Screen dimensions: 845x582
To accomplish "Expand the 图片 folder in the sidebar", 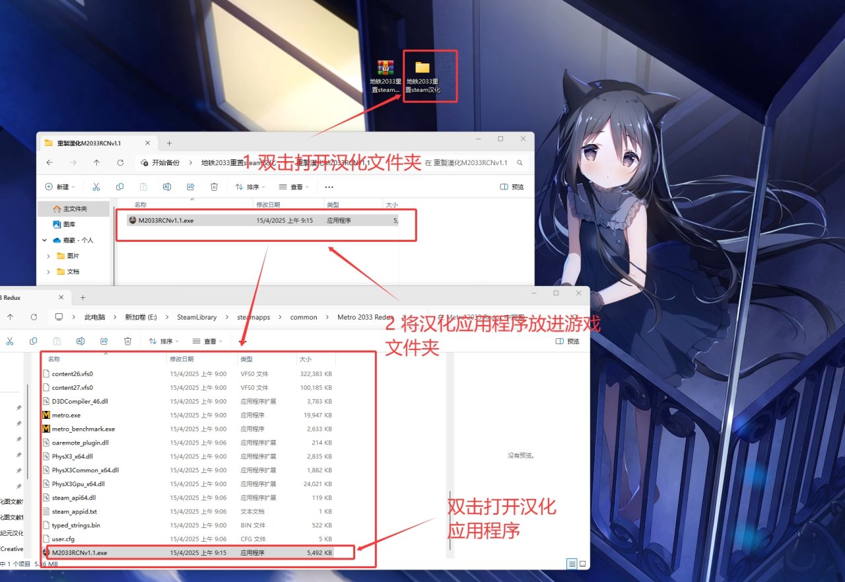I will coord(49,256).
